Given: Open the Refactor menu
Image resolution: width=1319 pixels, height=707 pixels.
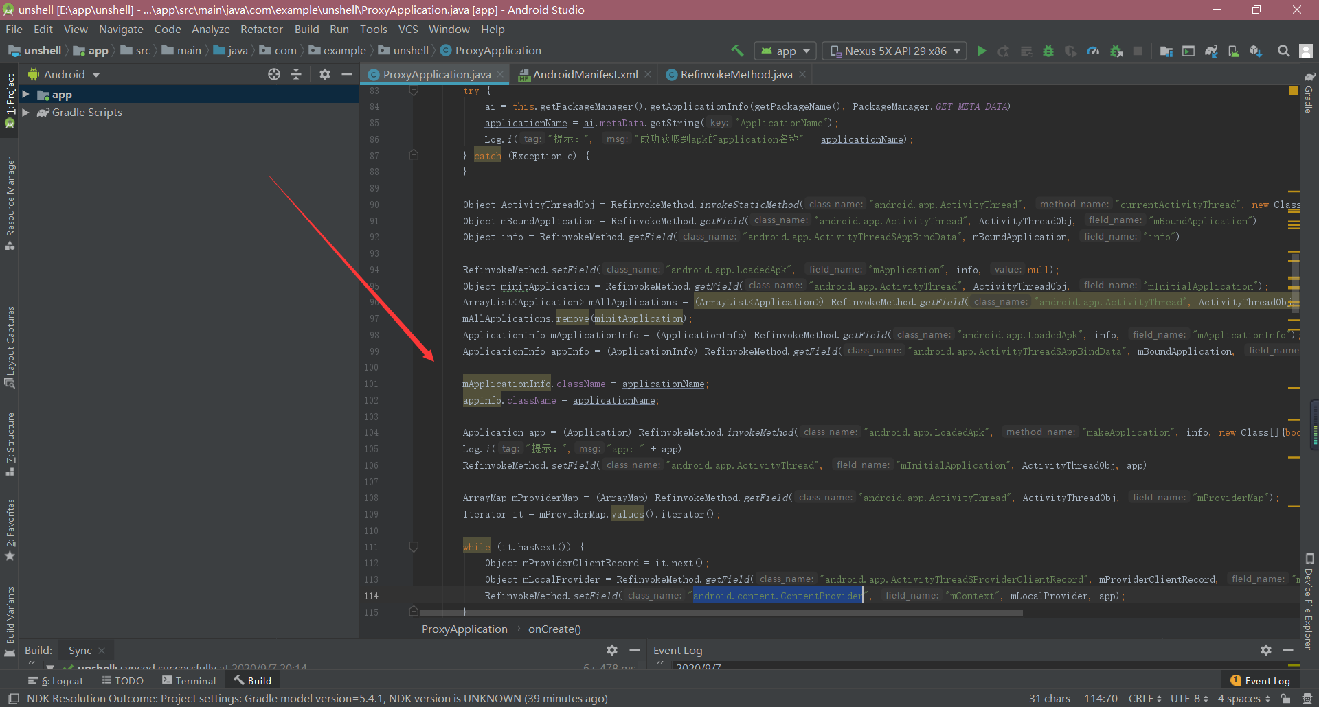Looking at the screenshot, I should click(261, 29).
